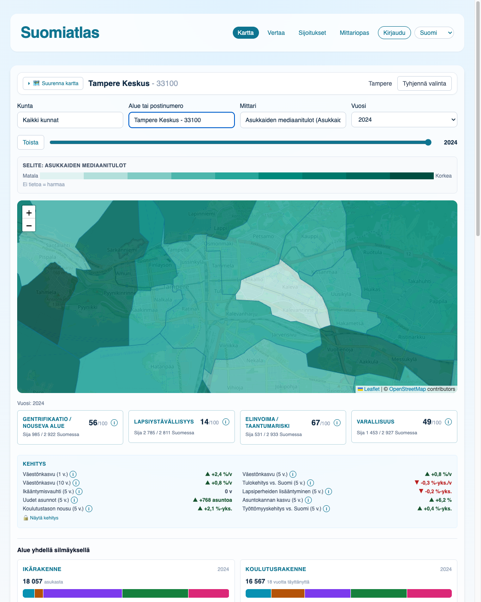Go to the Sijoitukset page
Image resolution: width=481 pixels, height=602 pixels.
(x=312, y=33)
